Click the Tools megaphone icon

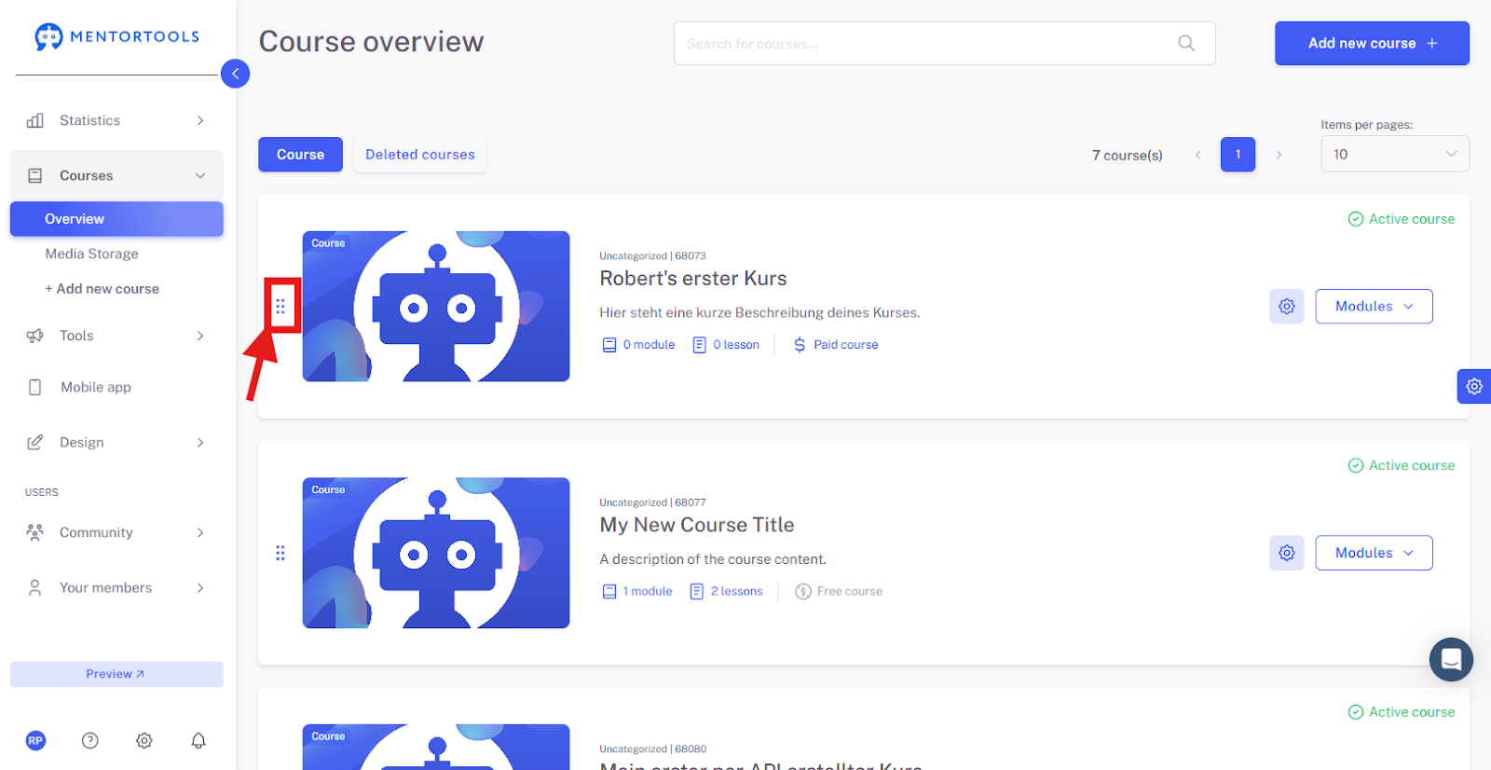pyautogui.click(x=35, y=336)
